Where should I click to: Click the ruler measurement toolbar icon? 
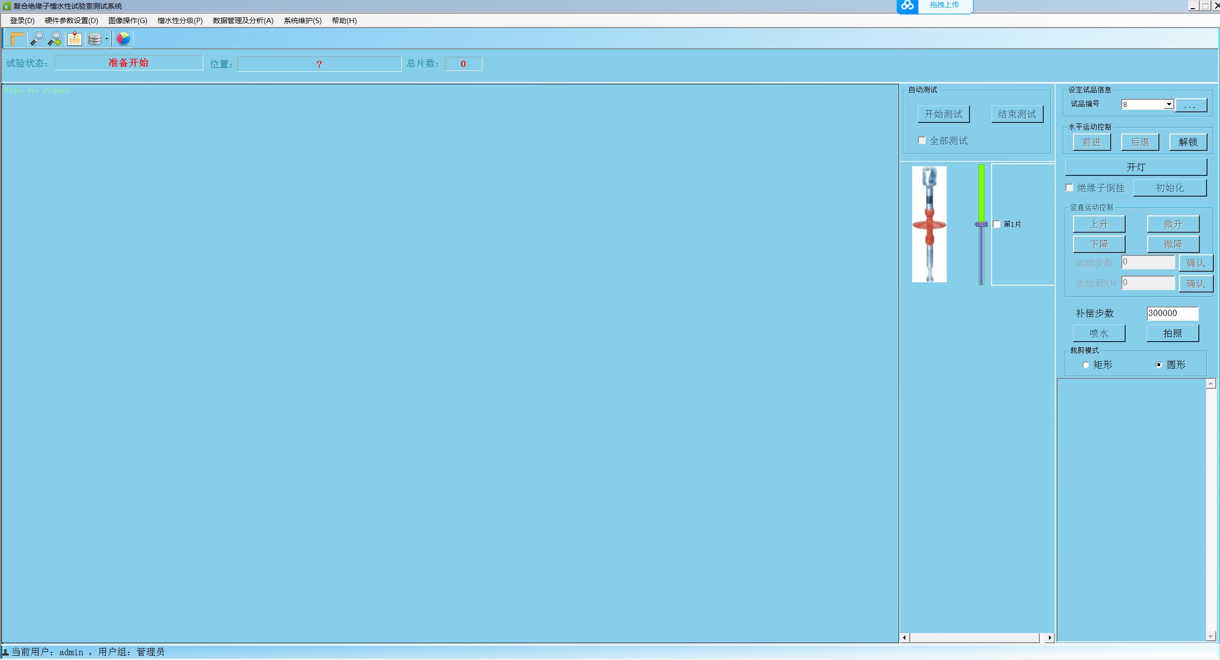tap(17, 39)
